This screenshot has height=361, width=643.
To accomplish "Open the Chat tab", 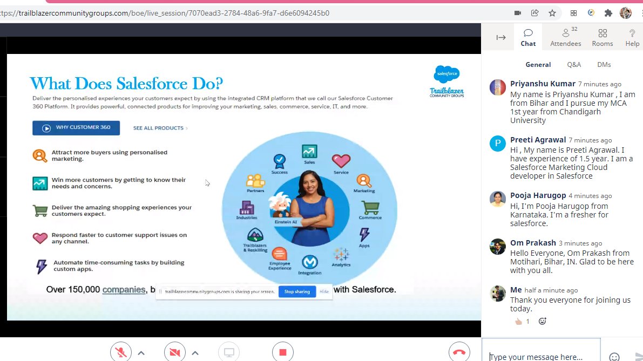I will pyautogui.click(x=528, y=37).
